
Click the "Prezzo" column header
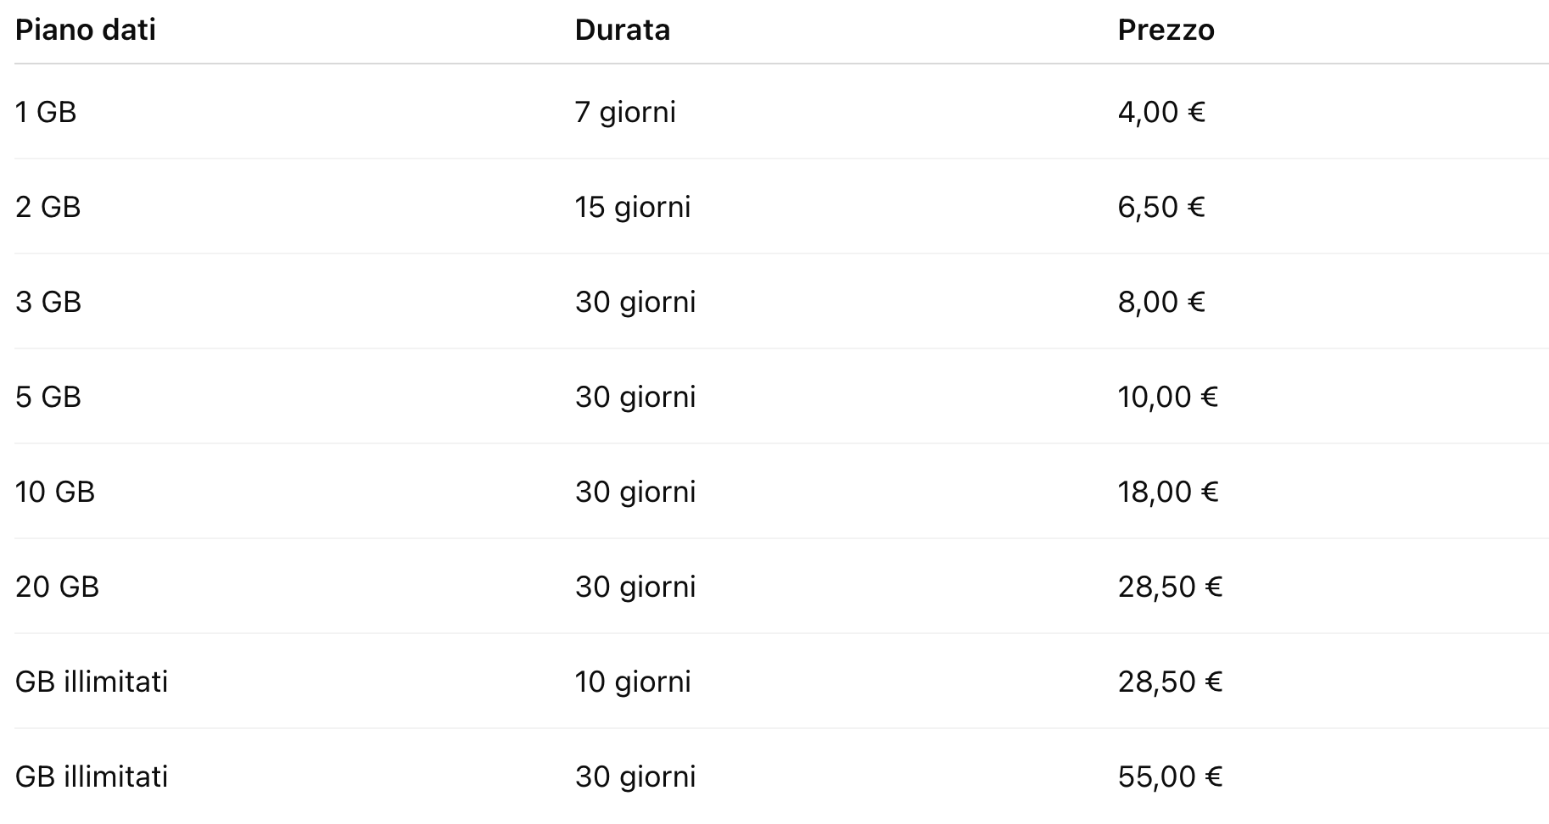tap(1166, 31)
